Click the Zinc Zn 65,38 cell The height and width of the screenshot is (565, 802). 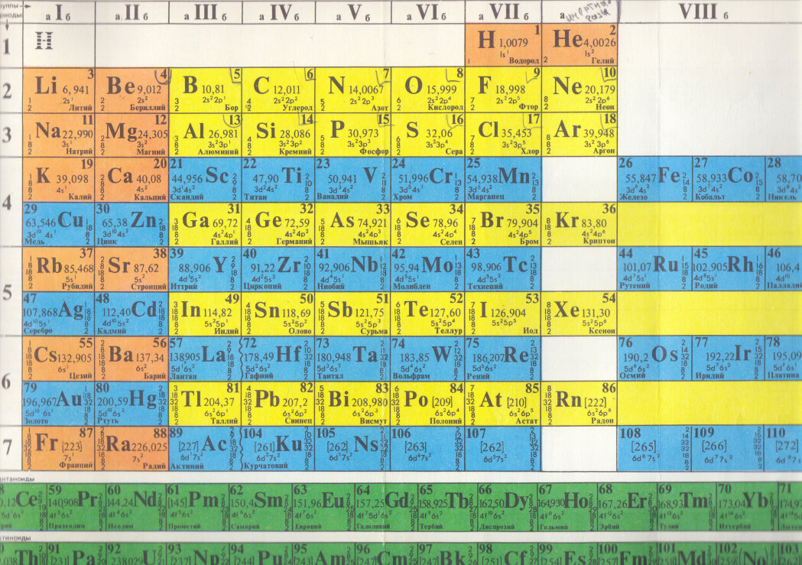pos(132,225)
